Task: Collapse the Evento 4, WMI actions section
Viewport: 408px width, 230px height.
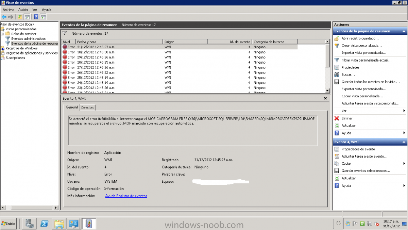Action: click(x=404, y=142)
